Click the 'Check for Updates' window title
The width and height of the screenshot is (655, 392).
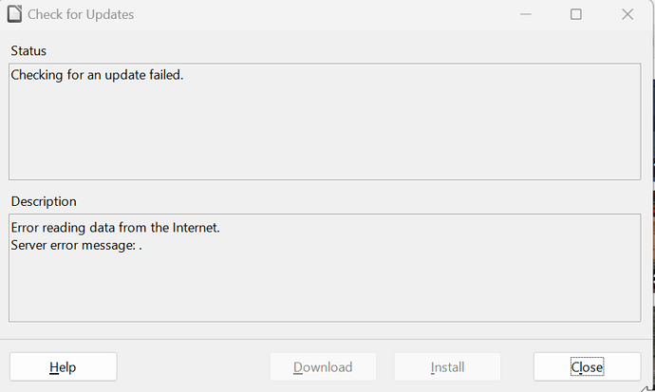click(81, 14)
